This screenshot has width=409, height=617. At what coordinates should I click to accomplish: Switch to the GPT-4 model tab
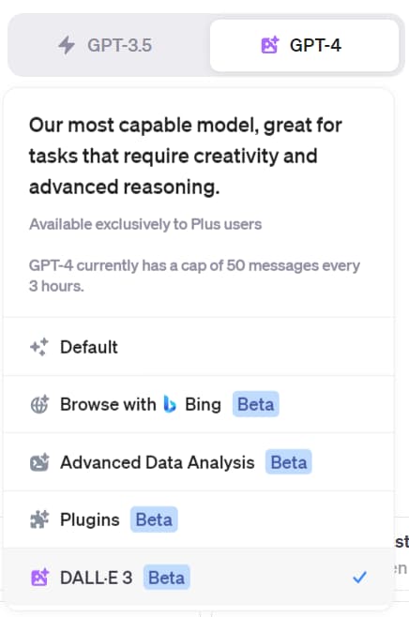[x=304, y=45]
